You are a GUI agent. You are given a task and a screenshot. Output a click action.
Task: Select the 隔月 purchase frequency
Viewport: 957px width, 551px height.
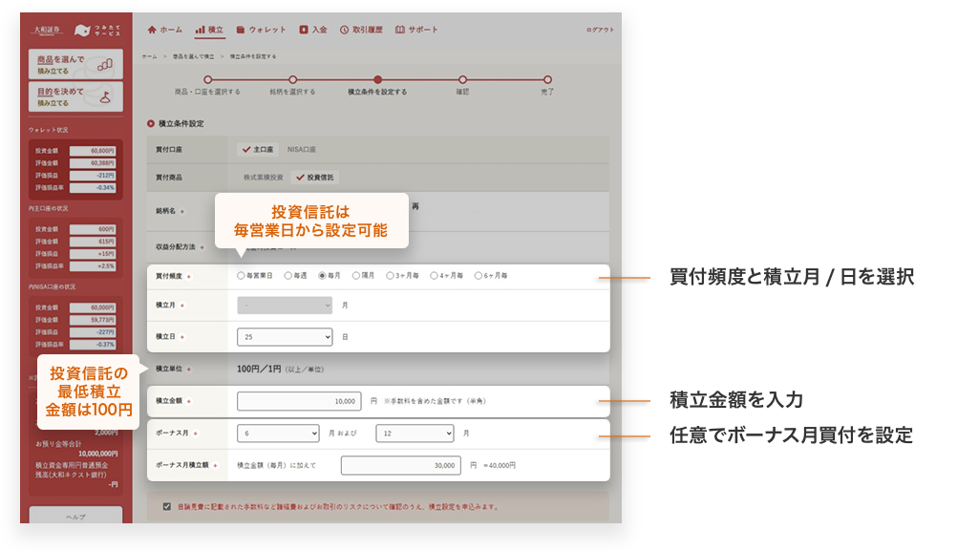(356, 276)
